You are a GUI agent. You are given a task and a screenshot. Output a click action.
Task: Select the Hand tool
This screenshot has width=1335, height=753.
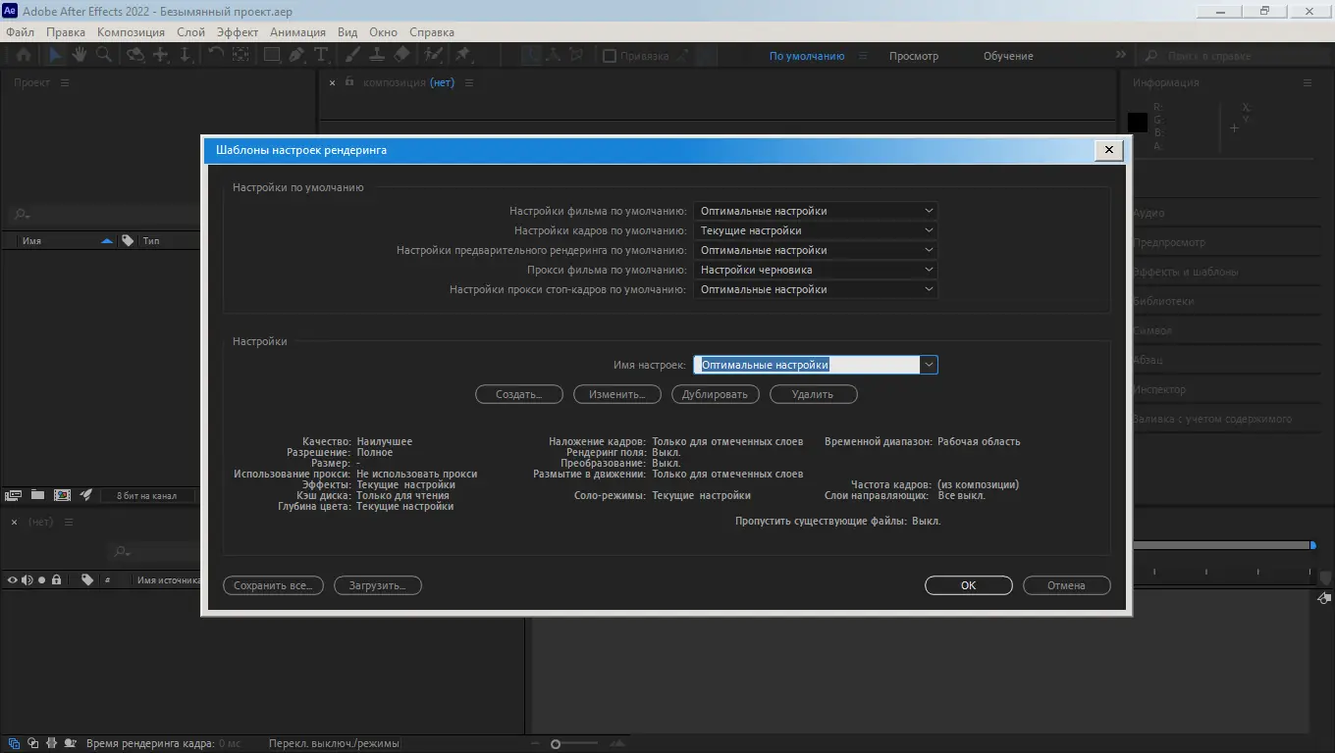pyautogui.click(x=80, y=54)
